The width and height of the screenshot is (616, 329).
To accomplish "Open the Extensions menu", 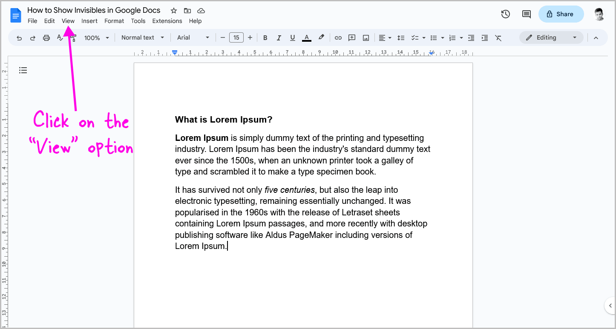I will pyautogui.click(x=167, y=20).
